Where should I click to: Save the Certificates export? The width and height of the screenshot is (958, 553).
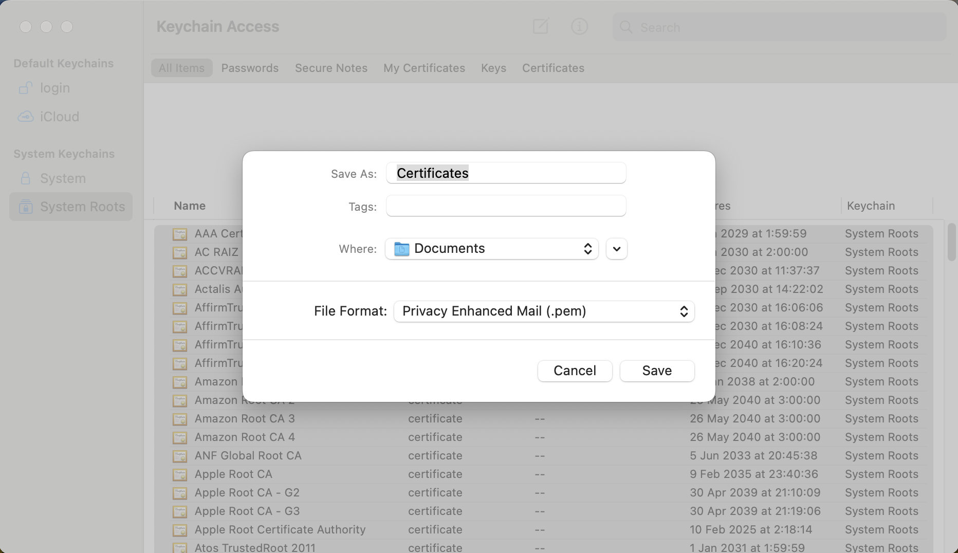[657, 371]
